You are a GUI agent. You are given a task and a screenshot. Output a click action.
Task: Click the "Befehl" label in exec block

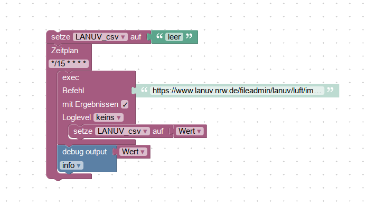pos(73,91)
